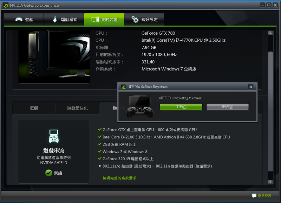Click the 意見反應 feedback speech bubble icon
This screenshot has height=203, width=281.
(254, 195)
